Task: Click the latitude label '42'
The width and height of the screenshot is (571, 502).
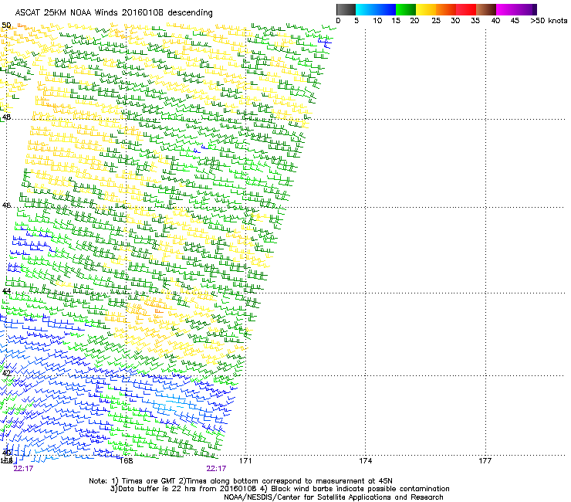Action: [x=6, y=373]
